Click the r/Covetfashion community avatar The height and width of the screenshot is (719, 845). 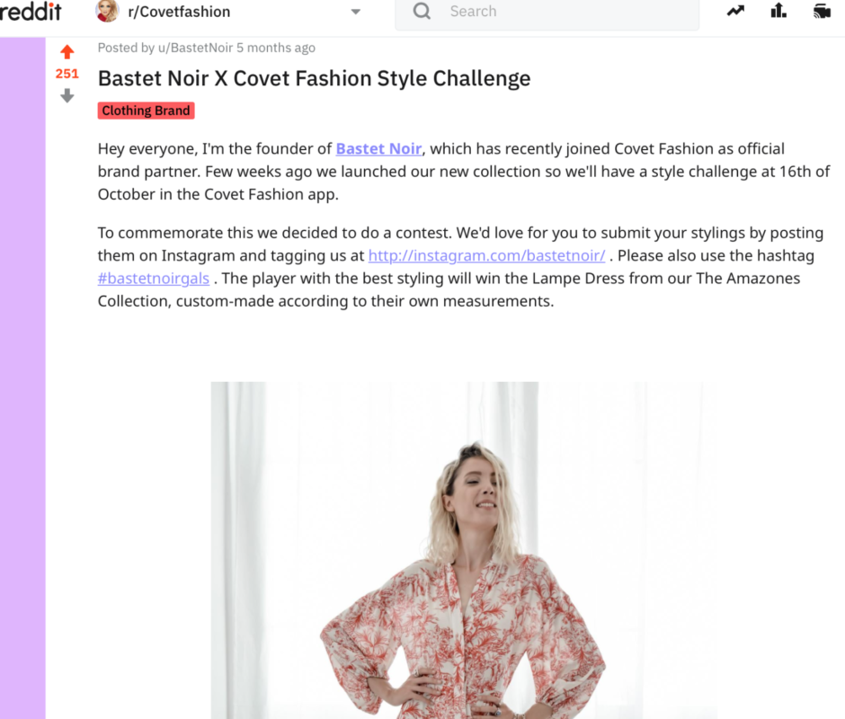tap(107, 11)
